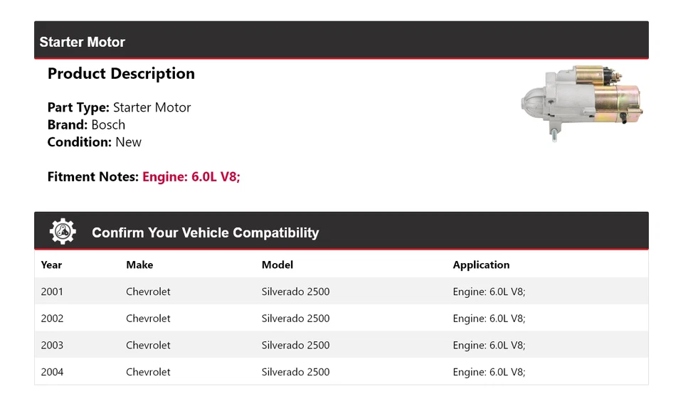Select the Year column header
683x406 pixels.
point(51,265)
